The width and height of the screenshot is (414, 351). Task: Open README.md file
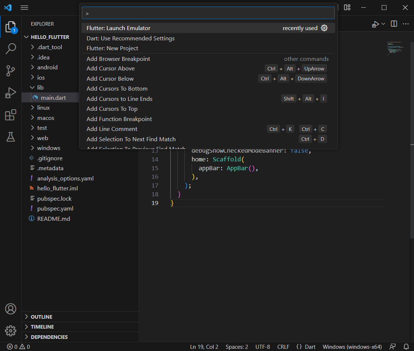pyautogui.click(x=80, y=219)
